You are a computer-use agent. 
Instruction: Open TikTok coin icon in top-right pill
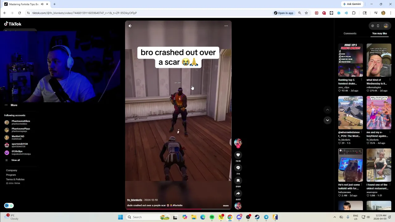click(372, 26)
